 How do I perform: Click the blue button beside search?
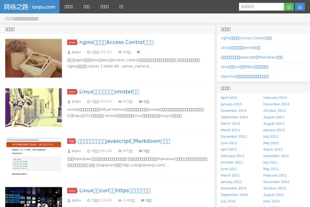pyautogui.click(x=300, y=7)
